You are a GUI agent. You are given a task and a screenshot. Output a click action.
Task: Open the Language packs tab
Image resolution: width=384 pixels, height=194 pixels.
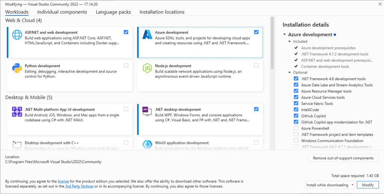113,12
